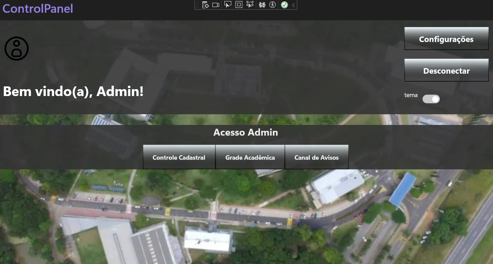Click the user profile avatar icon

tap(17, 49)
